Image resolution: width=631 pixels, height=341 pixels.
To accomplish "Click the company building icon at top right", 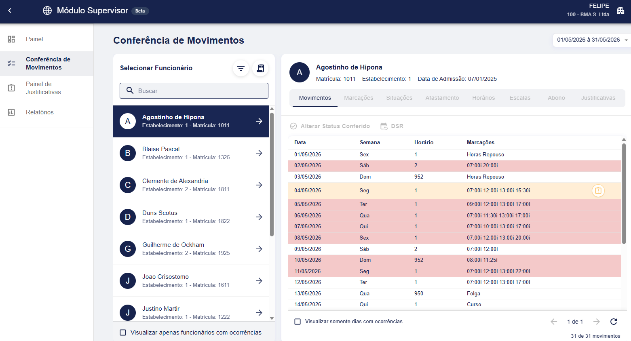I will (x=620, y=11).
